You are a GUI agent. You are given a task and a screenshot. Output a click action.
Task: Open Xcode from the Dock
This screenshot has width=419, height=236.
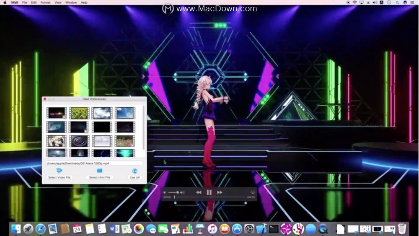pos(261,229)
